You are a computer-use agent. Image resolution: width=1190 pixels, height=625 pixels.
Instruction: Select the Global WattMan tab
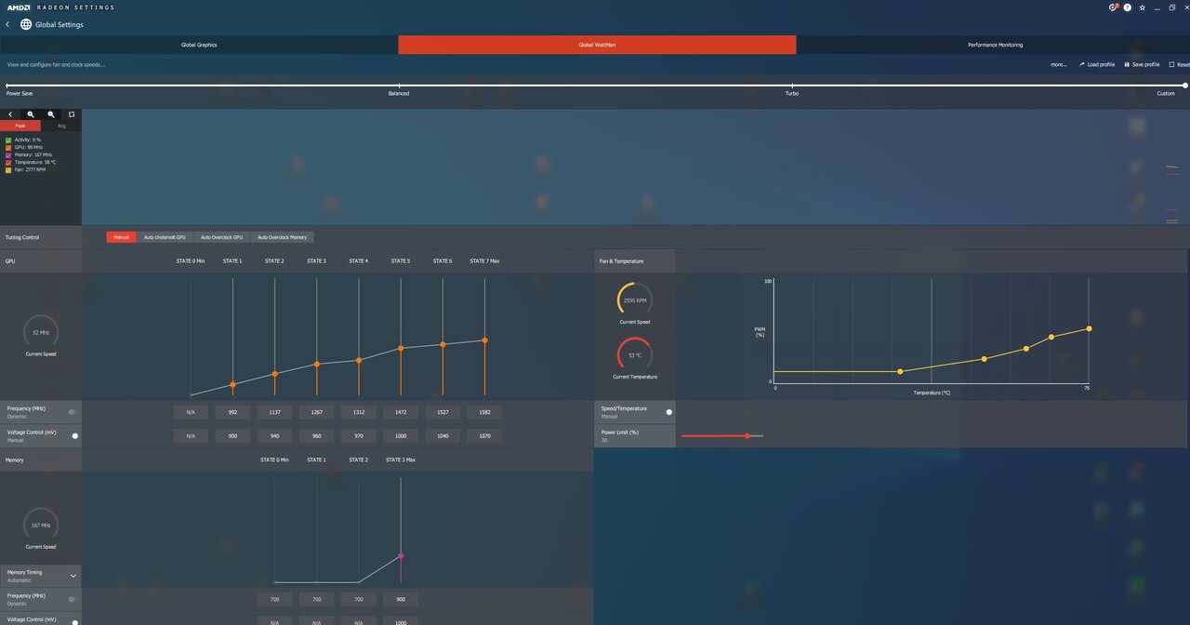click(x=597, y=45)
